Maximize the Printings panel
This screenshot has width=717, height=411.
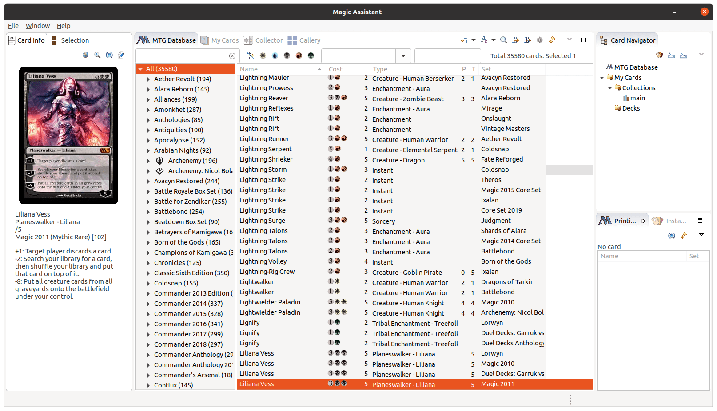coord(700,221)
